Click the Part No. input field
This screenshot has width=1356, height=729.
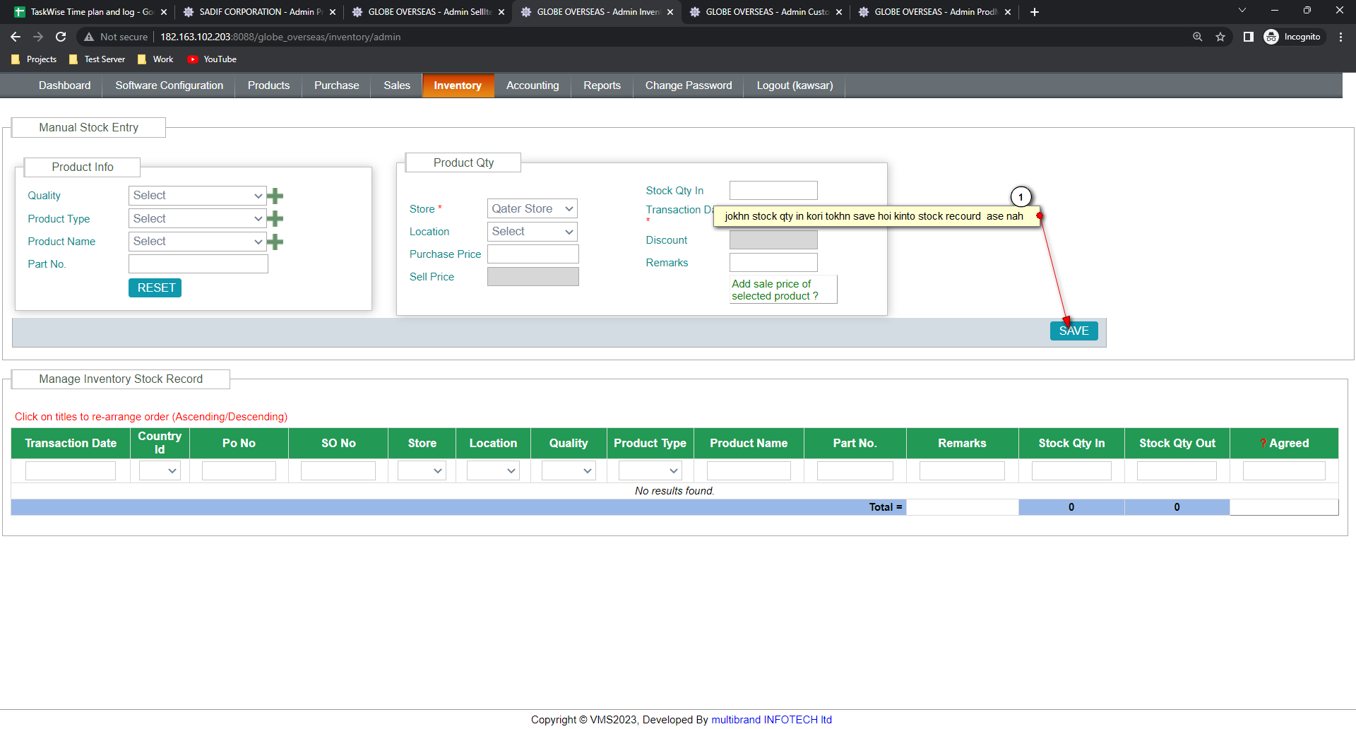198,264
